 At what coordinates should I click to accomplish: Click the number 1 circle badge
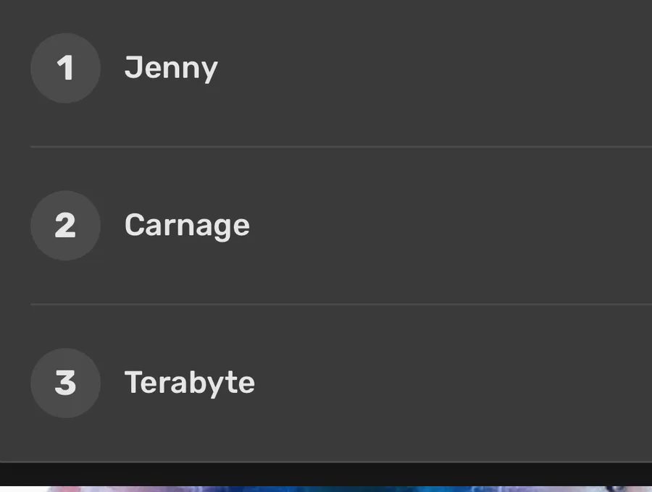[65, 68]
